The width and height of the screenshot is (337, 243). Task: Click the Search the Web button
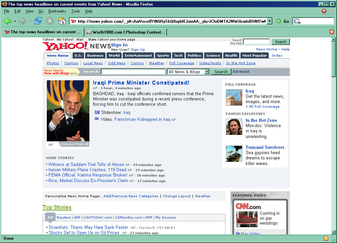click(281, 41)
